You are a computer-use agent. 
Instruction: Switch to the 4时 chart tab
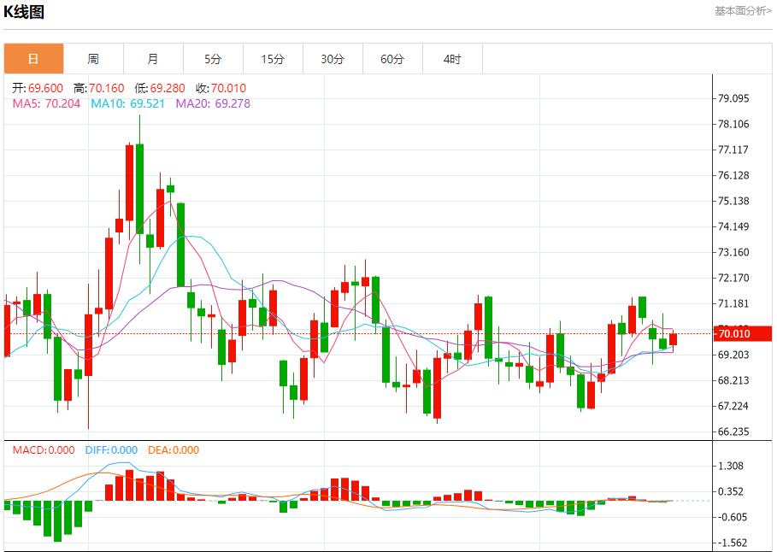(452, 59)
